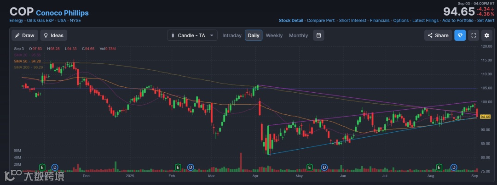Open the NYSE exchange link
Image resolution: width=497 pixels, height=185 pixels.
(x=75, y=21)
